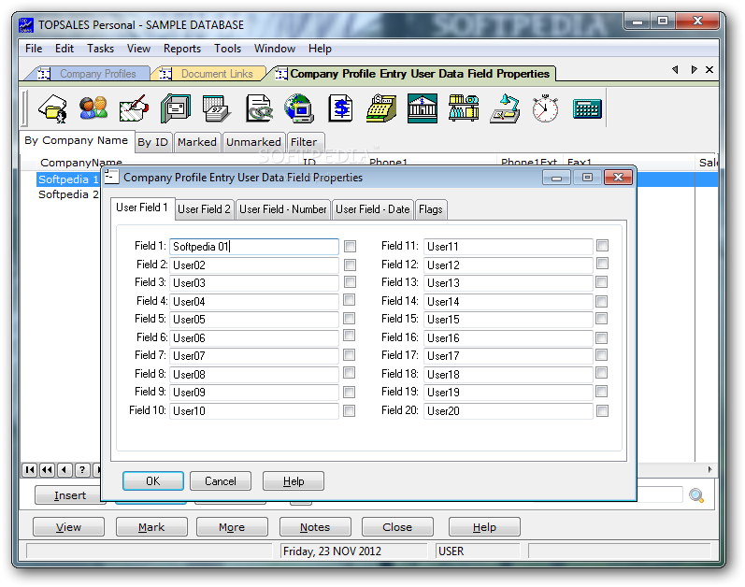Click into the Field 12 text box
Image resolution: width=745 pixels, height=587 pixels.
[x=509, y=265]
